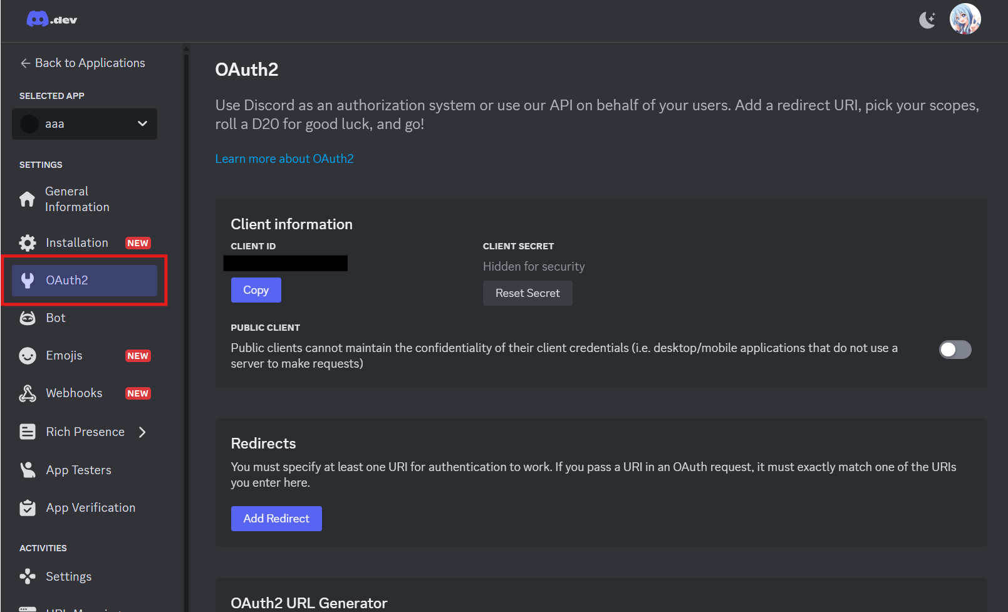Click the Webhooks icon in sidebar
This screenshot has height=612, width=1008.
[28, 393]
